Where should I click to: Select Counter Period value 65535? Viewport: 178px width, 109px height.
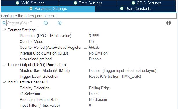[94, 47]
